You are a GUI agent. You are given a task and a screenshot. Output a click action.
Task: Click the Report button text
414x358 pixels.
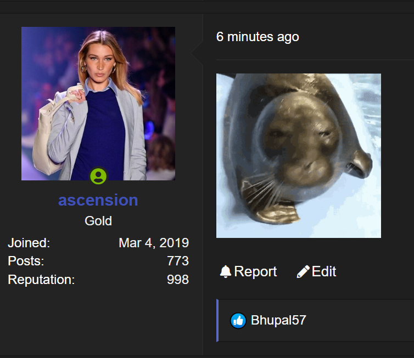click(255, 271)
